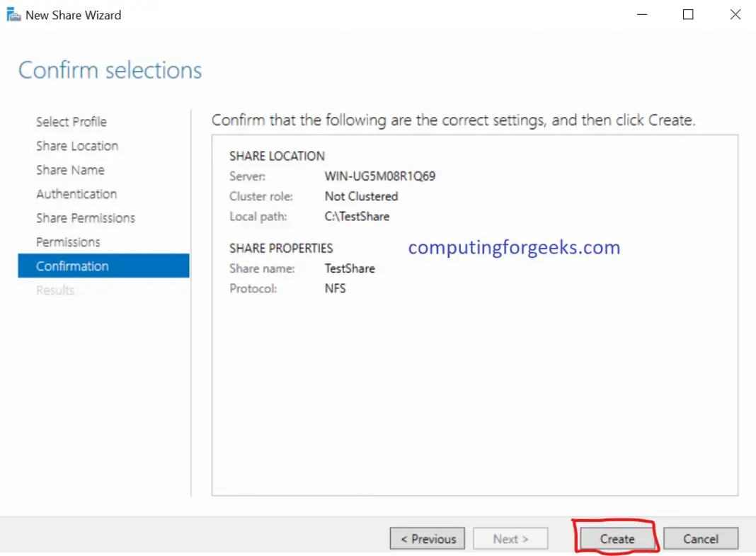Screen dimensions: 756x556
Task: Click the computingforgeeks.com watermark link
Action: [x=514, y=247]
